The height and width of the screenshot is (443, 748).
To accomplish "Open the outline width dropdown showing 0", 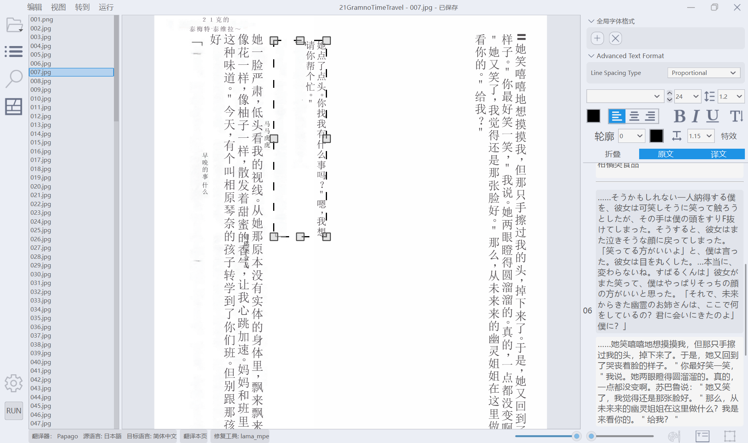I will (x=631, y=136).
